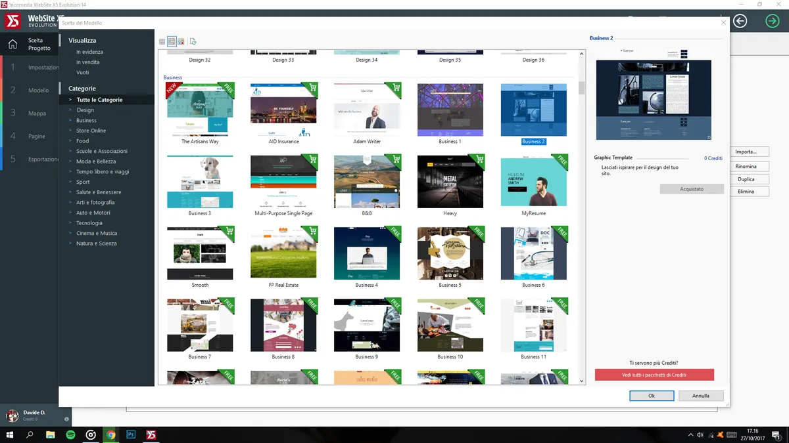The image size is (789, 443).
Task: Click the WebSite X5 taskbar icon
Action: tap(151, 434)
